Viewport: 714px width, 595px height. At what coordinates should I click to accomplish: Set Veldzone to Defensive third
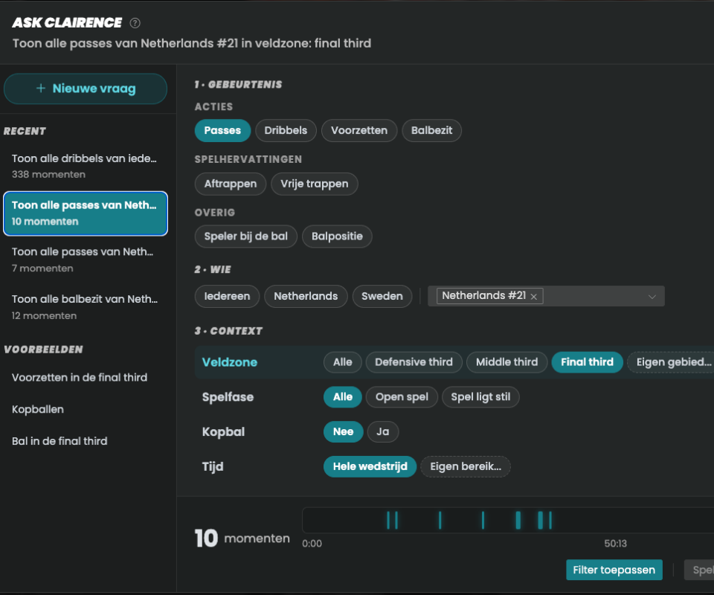tap(414, 362)
